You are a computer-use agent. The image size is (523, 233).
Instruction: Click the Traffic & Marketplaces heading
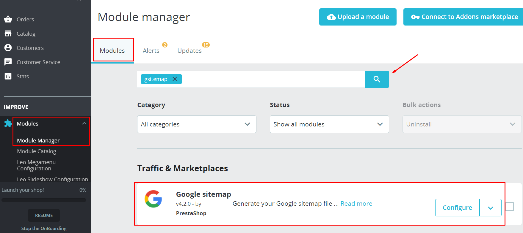point(183,168)
